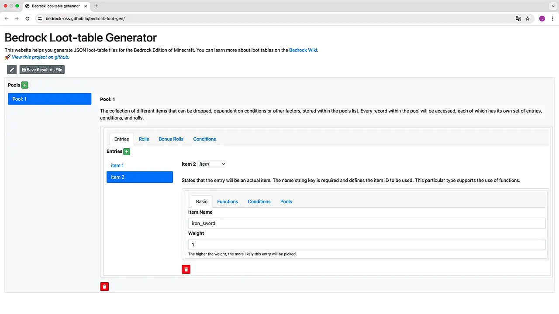Bookmark this page with star icon
The image size is (559, 314).
pyautogui.click(x=528, y=19)
